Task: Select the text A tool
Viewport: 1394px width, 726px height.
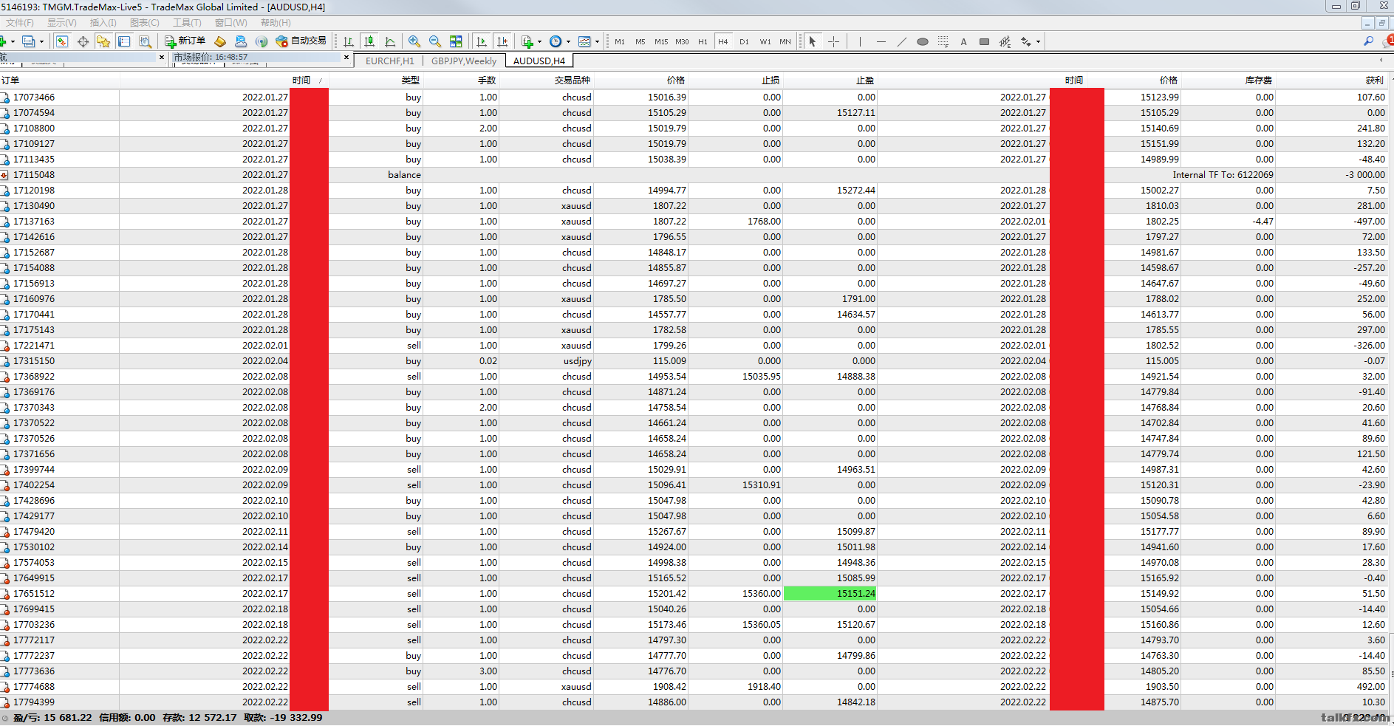Action: click(x=963, y=41)
